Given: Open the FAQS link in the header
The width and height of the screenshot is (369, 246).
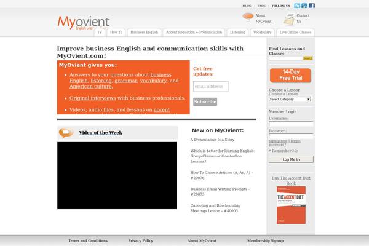Looking at the screenshot, I should pyautogui.click(x=261, y=6).
